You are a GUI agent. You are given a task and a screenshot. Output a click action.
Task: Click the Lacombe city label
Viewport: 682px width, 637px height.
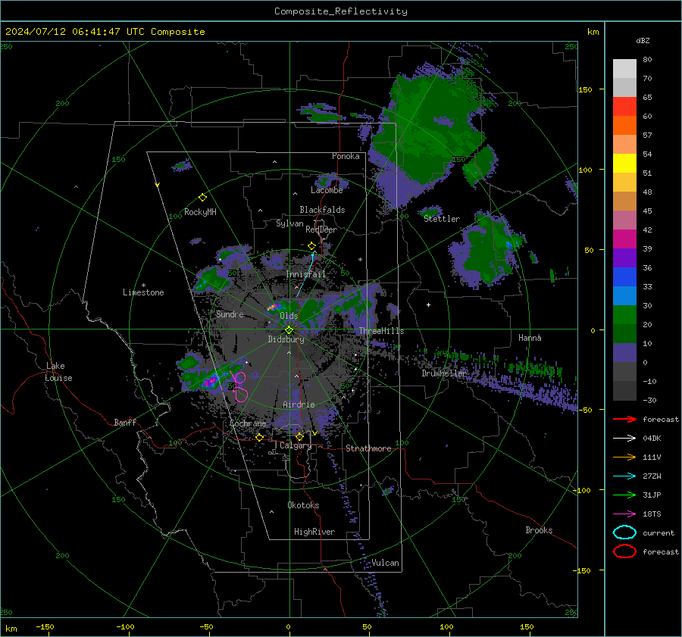[327, 190]
